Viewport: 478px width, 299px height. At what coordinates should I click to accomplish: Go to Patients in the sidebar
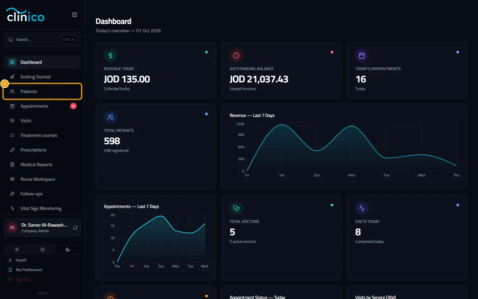tap(42, 91)
